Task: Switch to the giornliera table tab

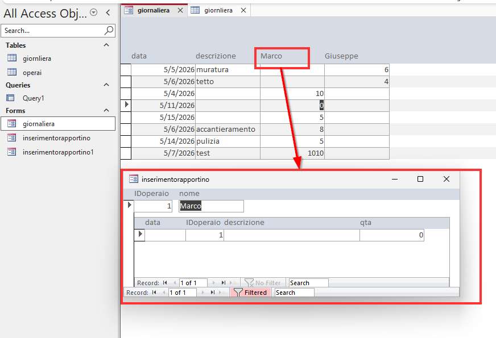Action: pos(218,10)
